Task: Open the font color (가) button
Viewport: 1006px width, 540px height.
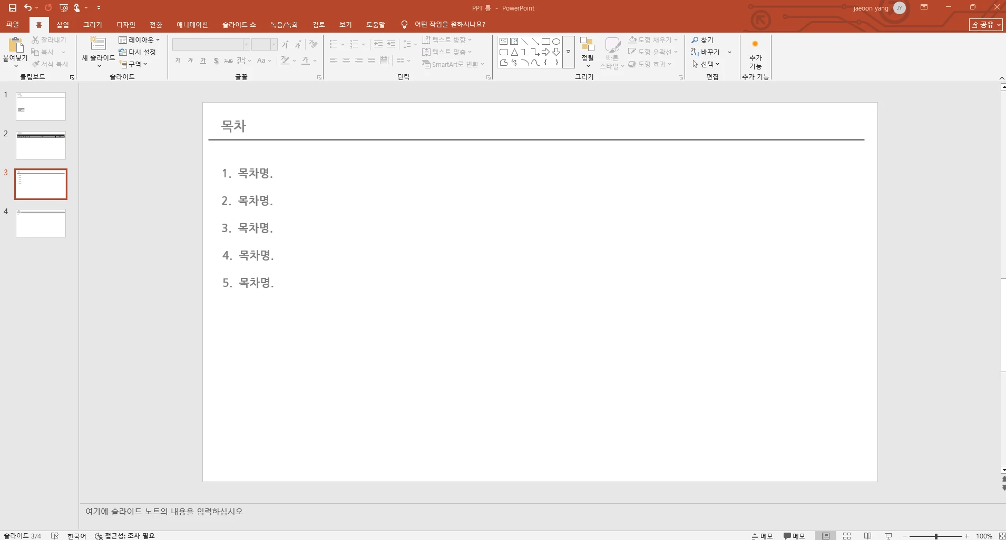Action: (306, 61)
